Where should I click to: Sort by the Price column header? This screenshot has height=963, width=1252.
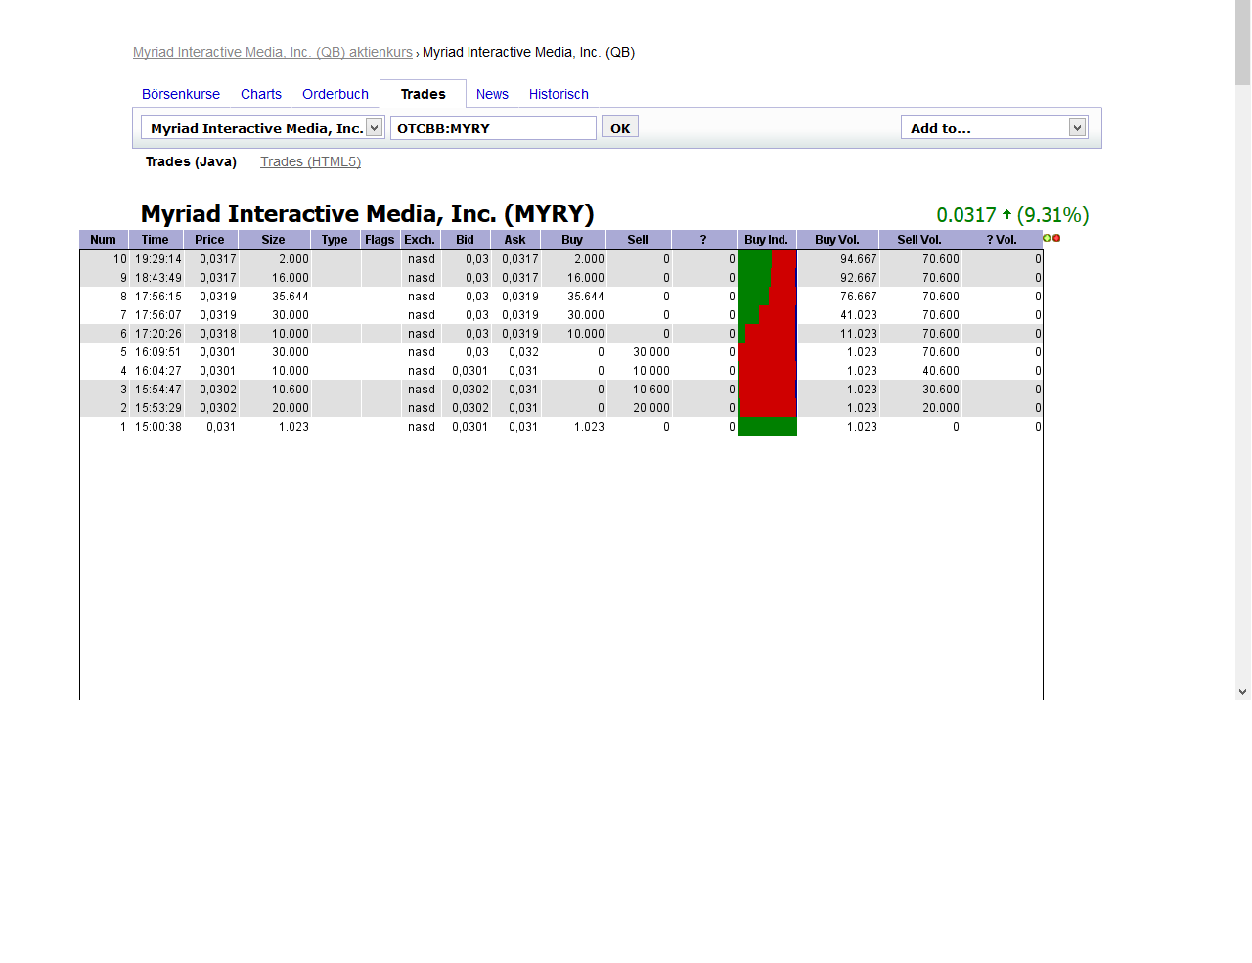tap(209, 240)
